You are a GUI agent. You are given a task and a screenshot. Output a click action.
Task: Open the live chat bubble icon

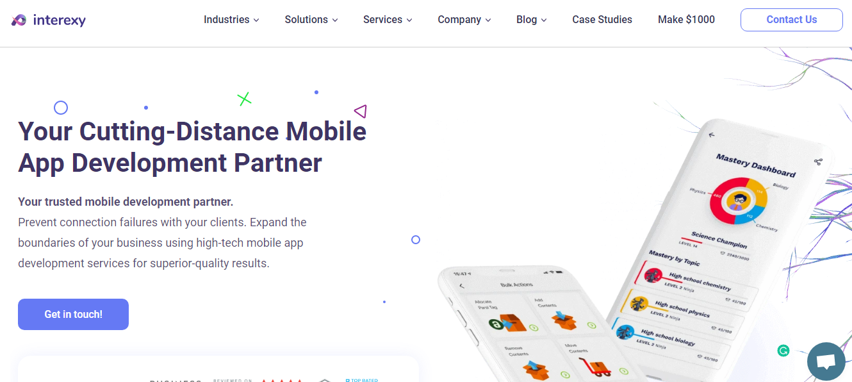[826, 361]
